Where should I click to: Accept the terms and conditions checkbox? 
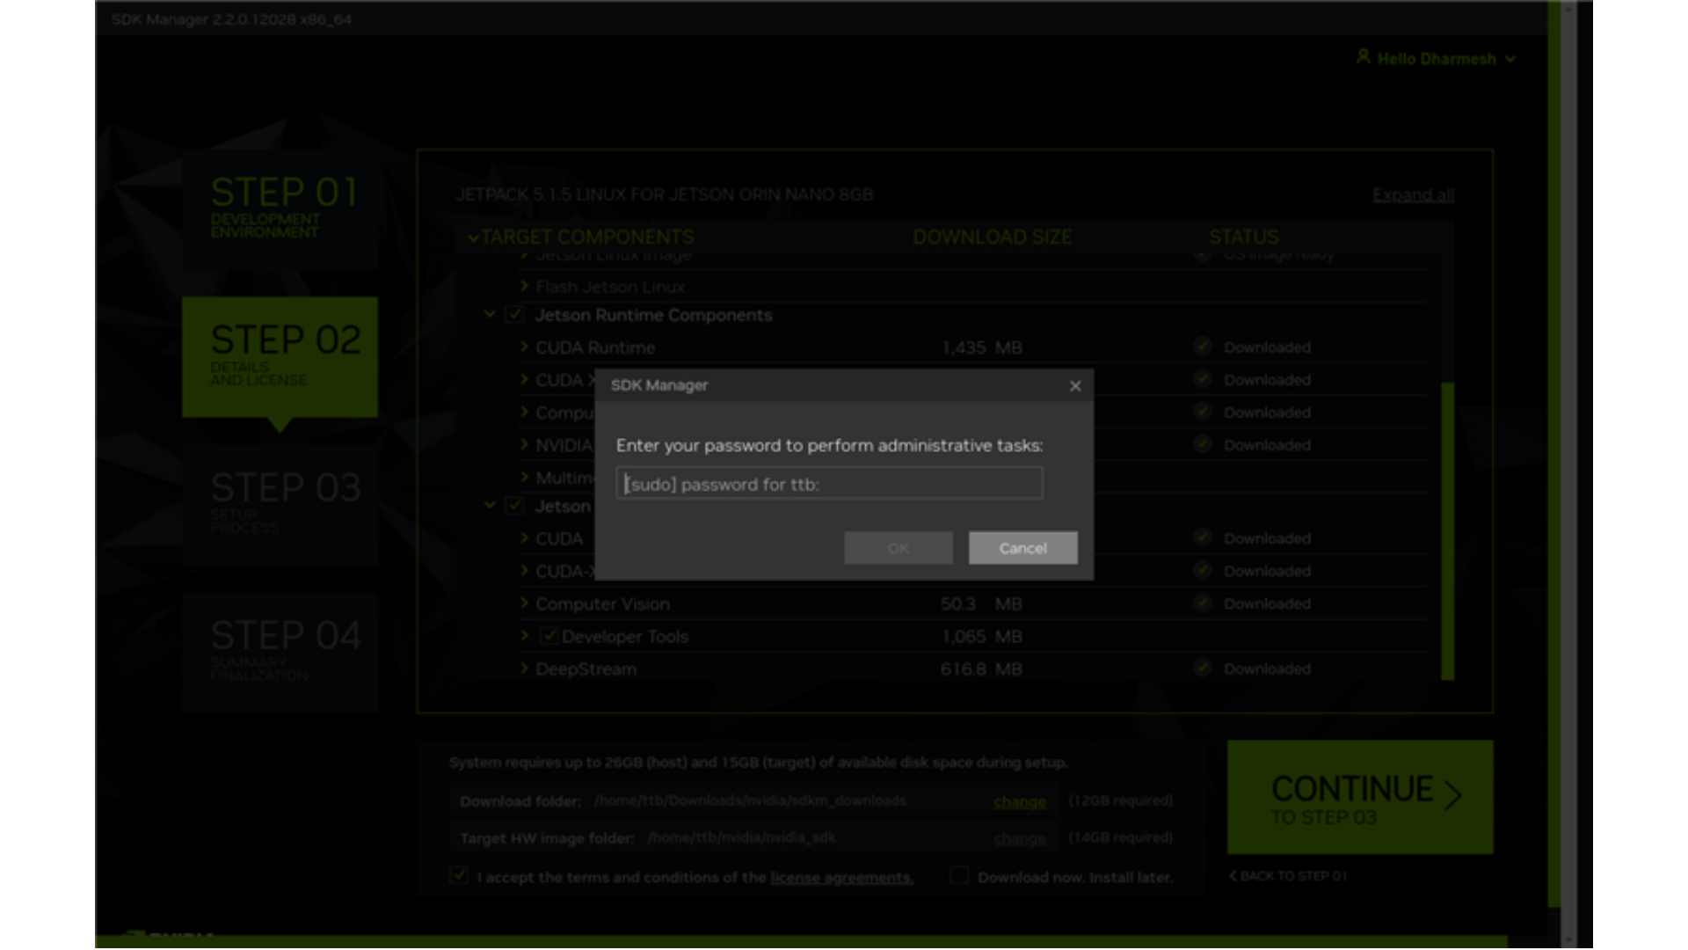[459, 876]
